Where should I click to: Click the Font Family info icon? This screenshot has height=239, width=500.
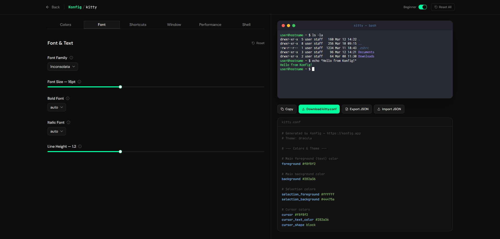click(71, 58)
